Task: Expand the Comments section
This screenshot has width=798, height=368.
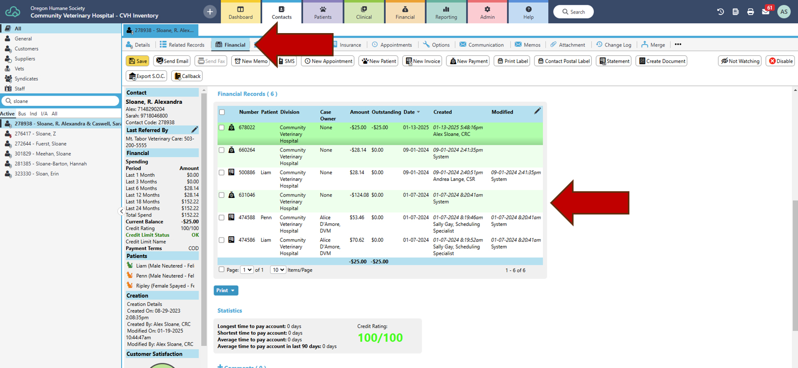Action: tap(242, 366)
